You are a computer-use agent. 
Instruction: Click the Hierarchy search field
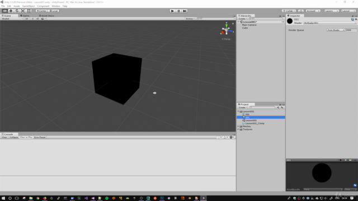265,18
